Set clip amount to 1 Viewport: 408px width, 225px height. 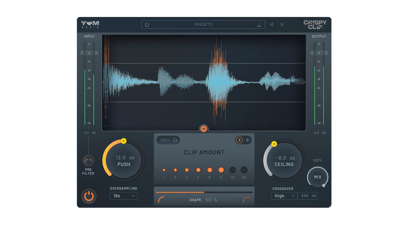[x=164, y=170]
